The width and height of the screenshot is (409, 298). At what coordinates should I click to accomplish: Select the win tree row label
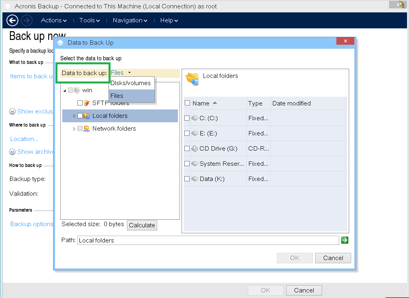(87, 90)
